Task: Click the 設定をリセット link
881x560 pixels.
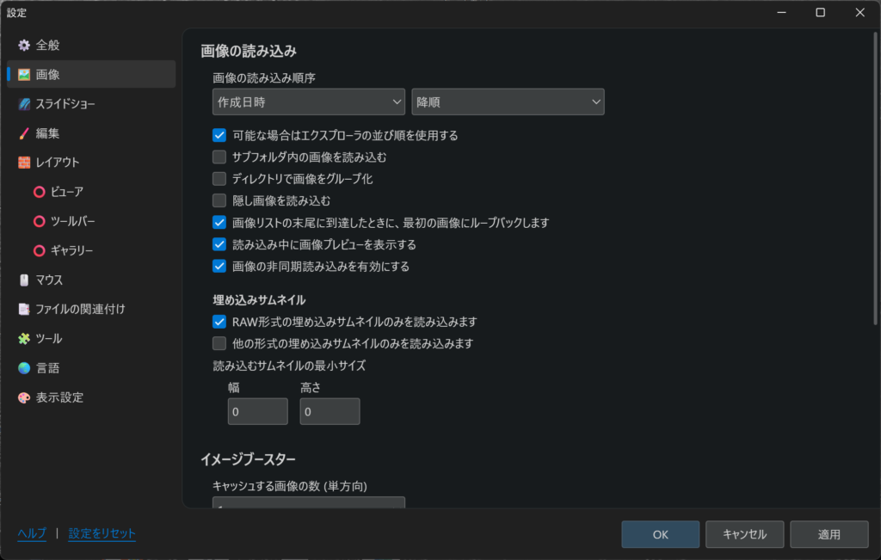Action: 102,533
